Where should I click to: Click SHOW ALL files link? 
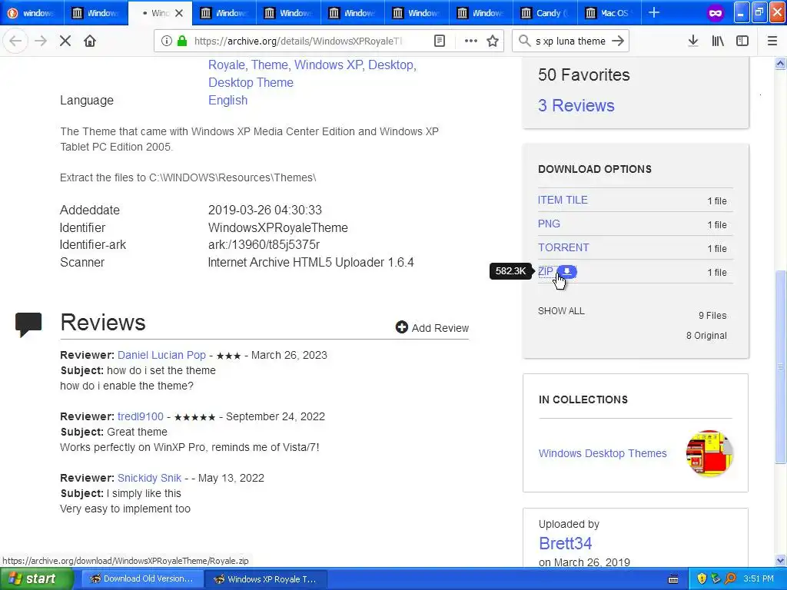coord(561,310)
